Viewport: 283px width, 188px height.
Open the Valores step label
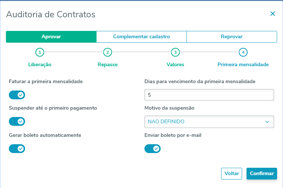(175, 64)
